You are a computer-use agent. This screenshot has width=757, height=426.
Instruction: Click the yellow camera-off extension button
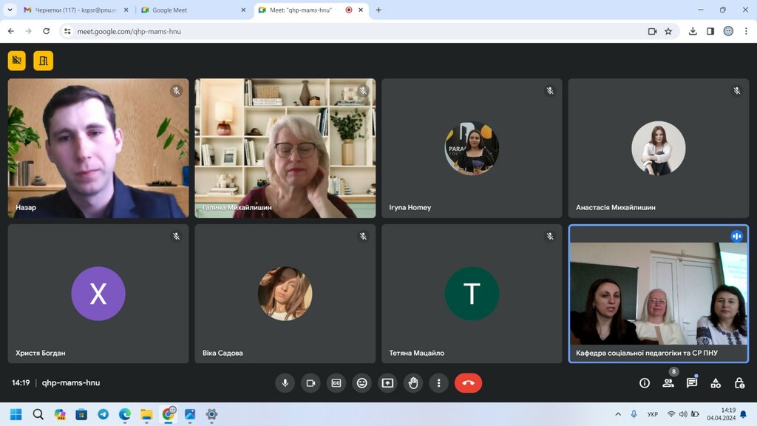(17, 61)
